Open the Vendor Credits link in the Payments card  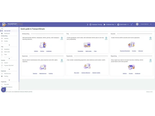(x=96, y=73)
